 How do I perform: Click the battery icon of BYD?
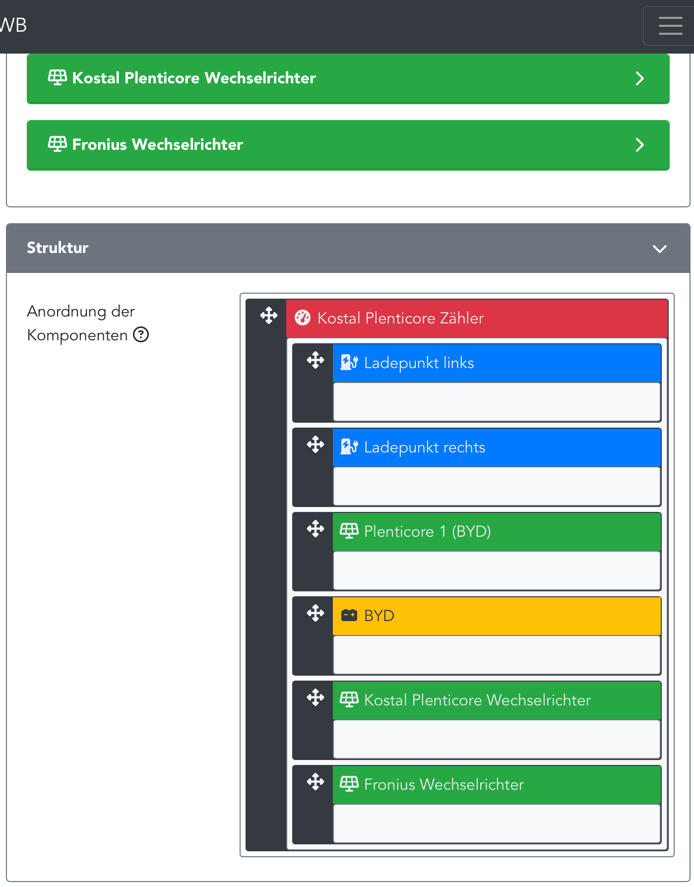tap(349, 616)
